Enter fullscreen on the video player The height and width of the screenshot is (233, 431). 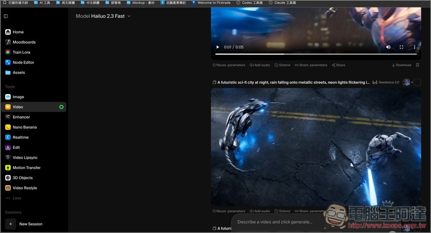coord(401,47)
